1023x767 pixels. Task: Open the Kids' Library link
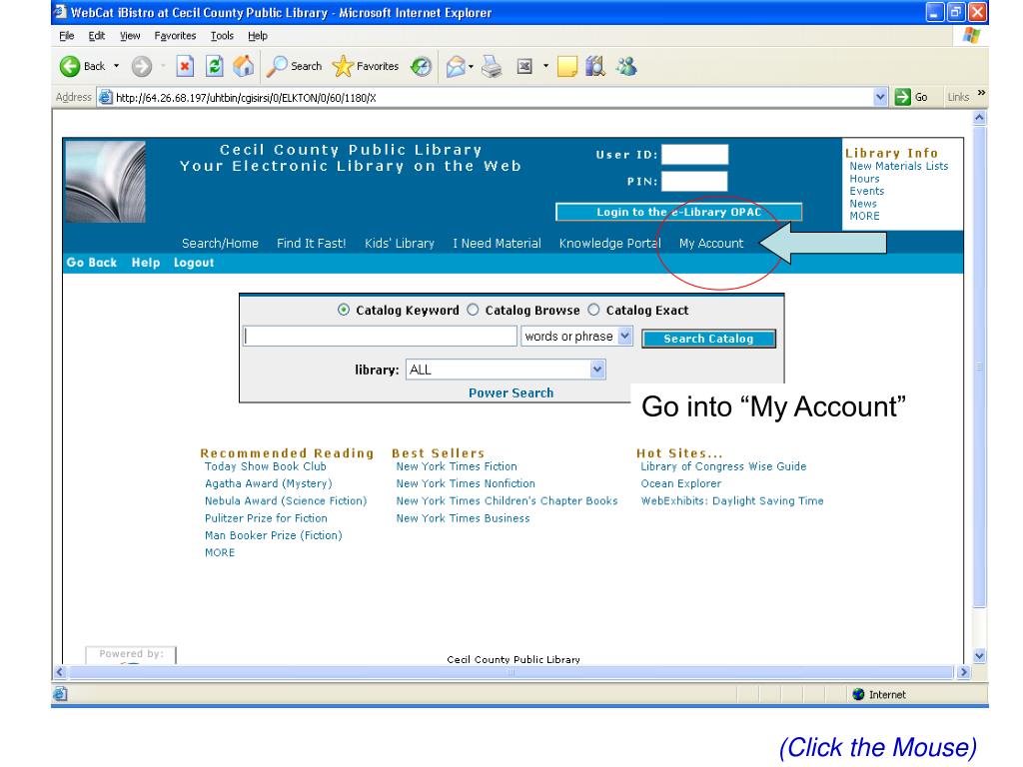(x=400, y=244)
